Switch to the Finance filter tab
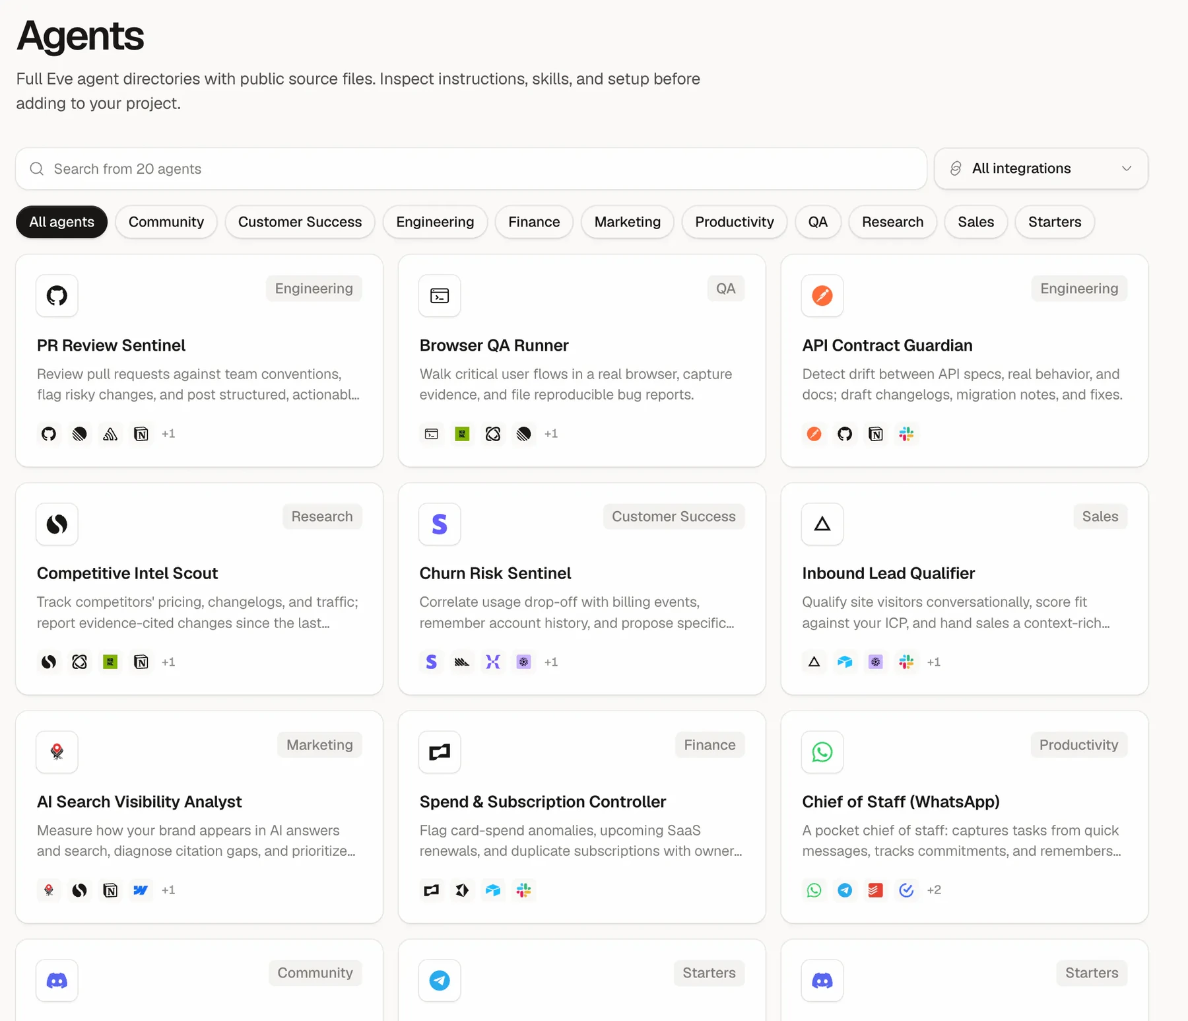The height and width of the screenshot is (1021, 1188). click(534, 222)
